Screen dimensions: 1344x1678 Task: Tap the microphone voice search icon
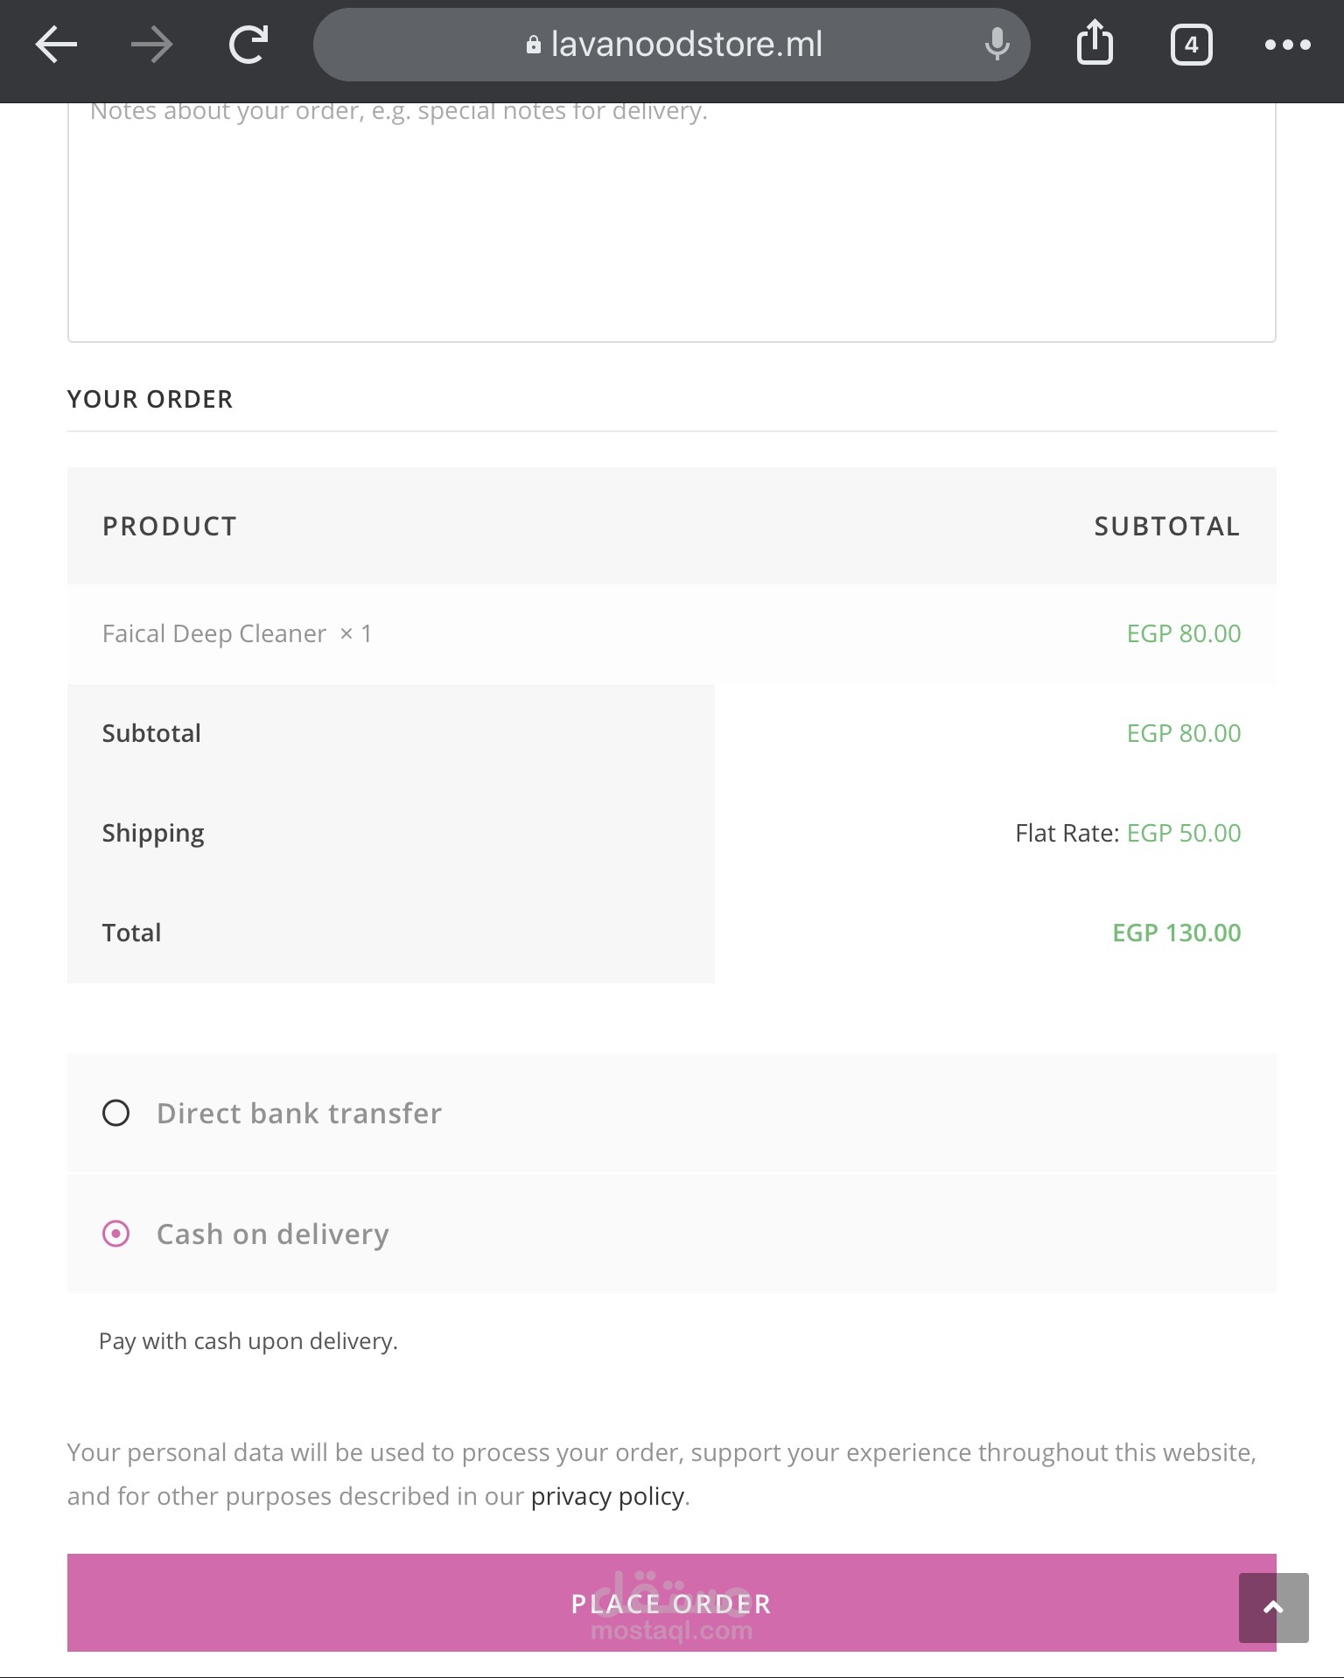997,44
